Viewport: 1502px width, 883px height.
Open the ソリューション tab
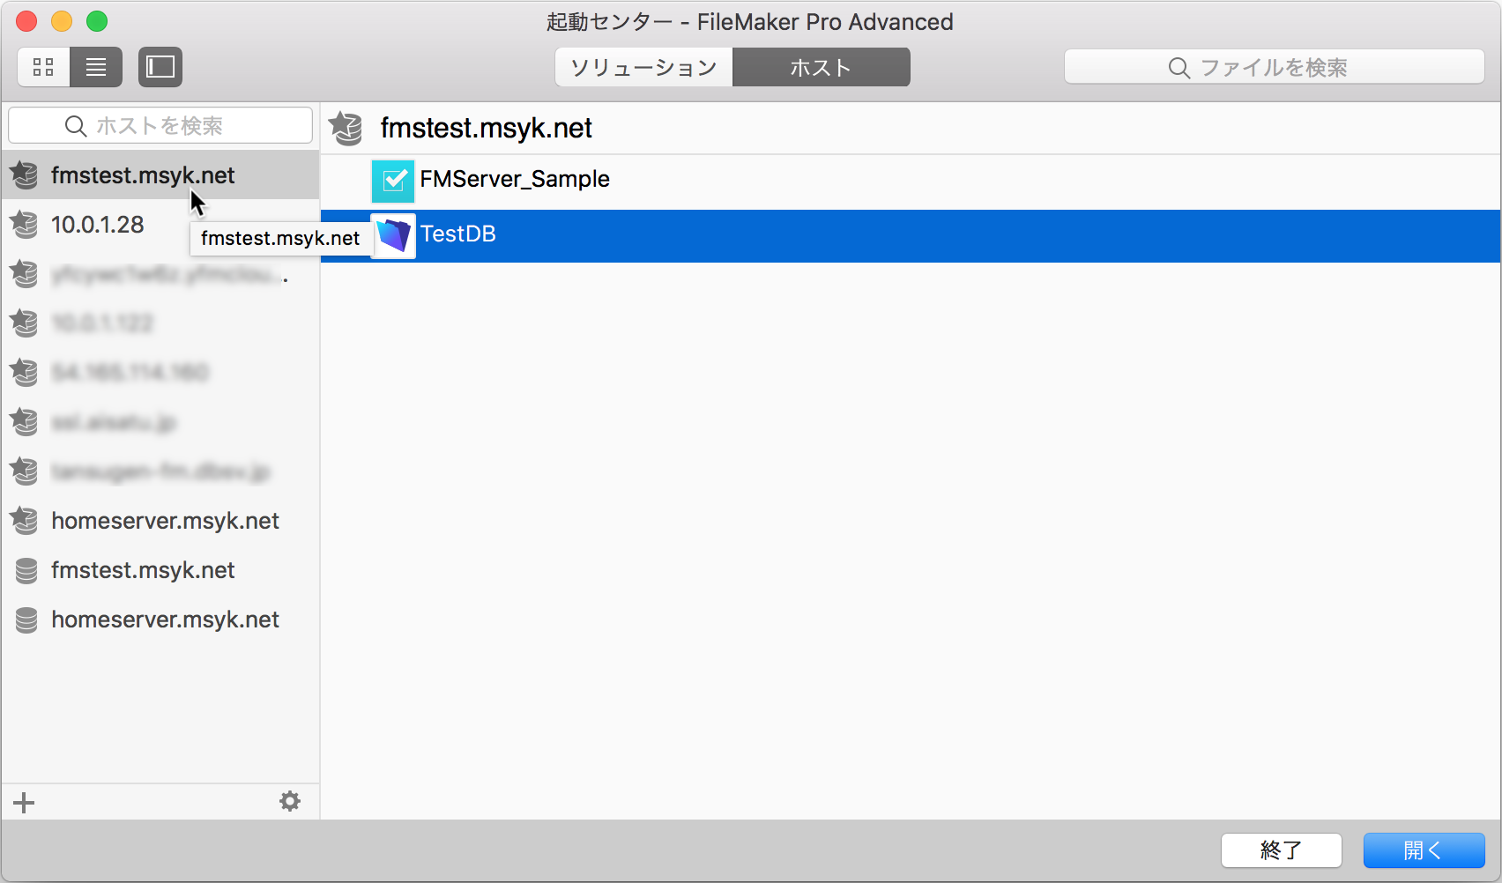643,68
